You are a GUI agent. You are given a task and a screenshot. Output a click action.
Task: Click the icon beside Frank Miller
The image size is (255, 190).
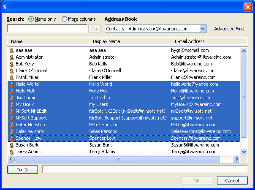(x=12, y=77)
